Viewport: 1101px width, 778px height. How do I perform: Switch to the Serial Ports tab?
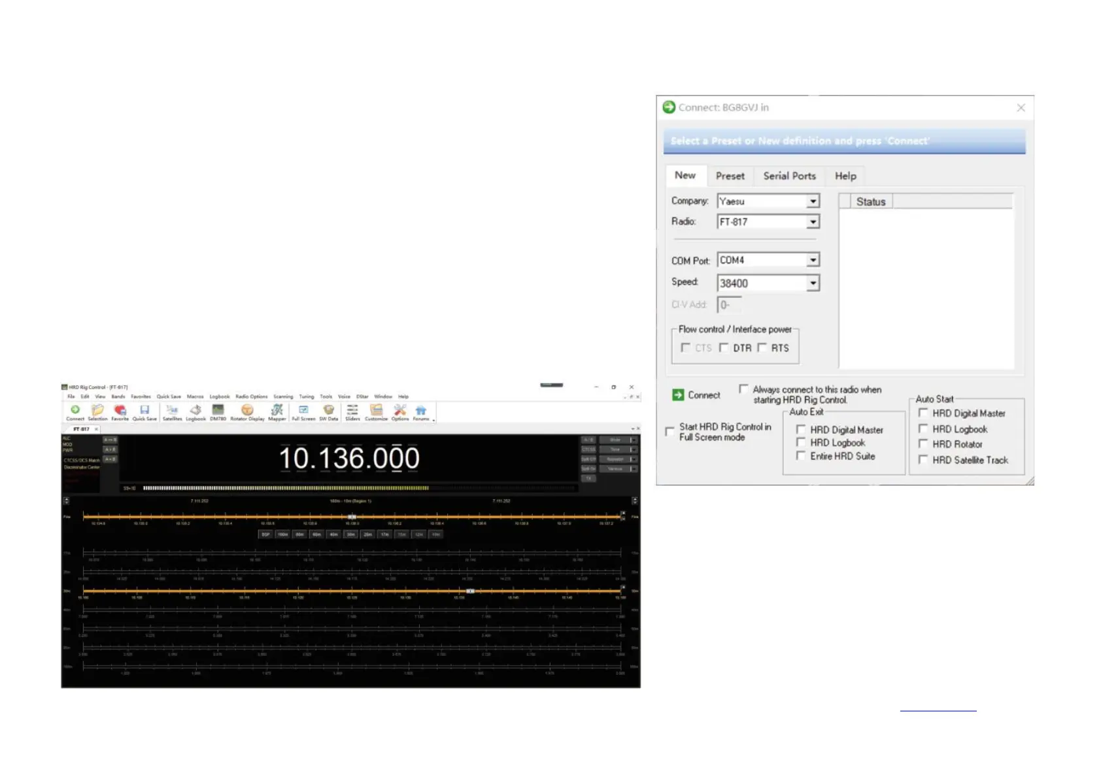point(789,176)
